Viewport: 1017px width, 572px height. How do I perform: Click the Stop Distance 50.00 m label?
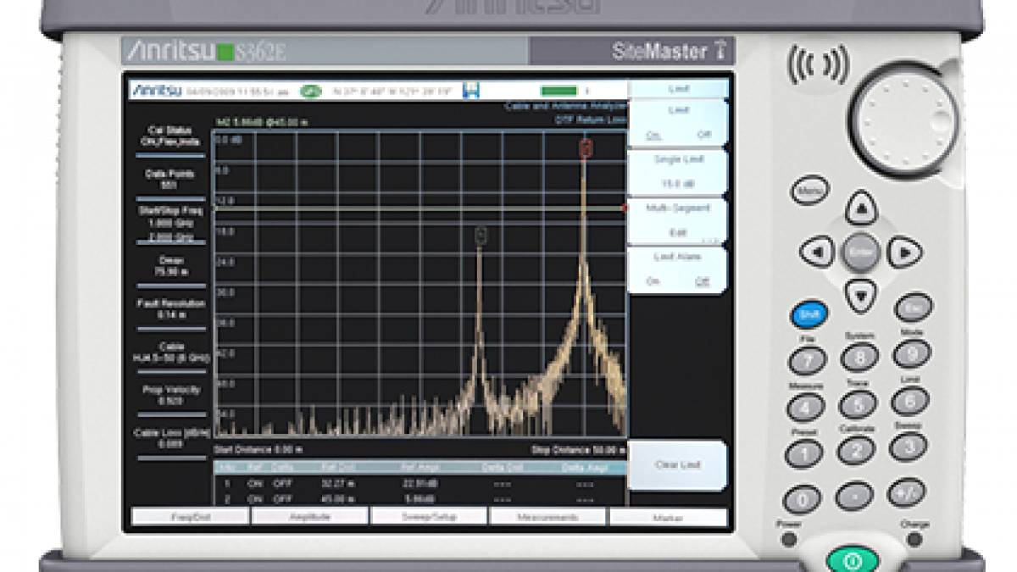[x=579, y=449]
